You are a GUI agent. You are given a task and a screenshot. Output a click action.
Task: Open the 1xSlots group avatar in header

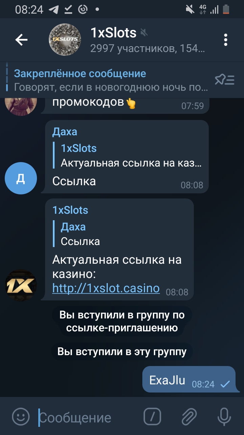tap(65, 40)
